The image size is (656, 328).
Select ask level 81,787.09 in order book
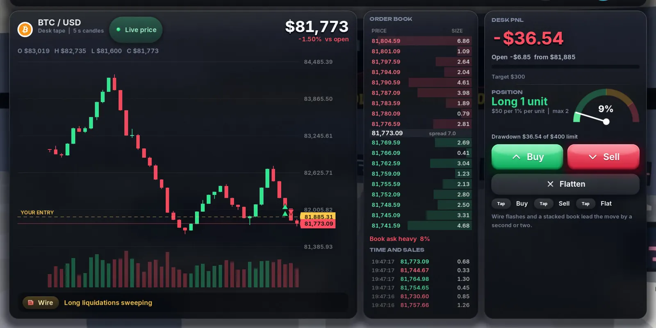[421, 93]
